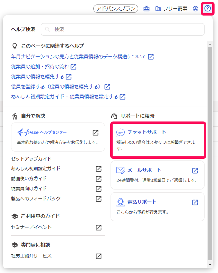The height and width of the screenshot is (273, 218).
Task: Click external icon for 従業員向けガイド row
Action: (98, 189)
